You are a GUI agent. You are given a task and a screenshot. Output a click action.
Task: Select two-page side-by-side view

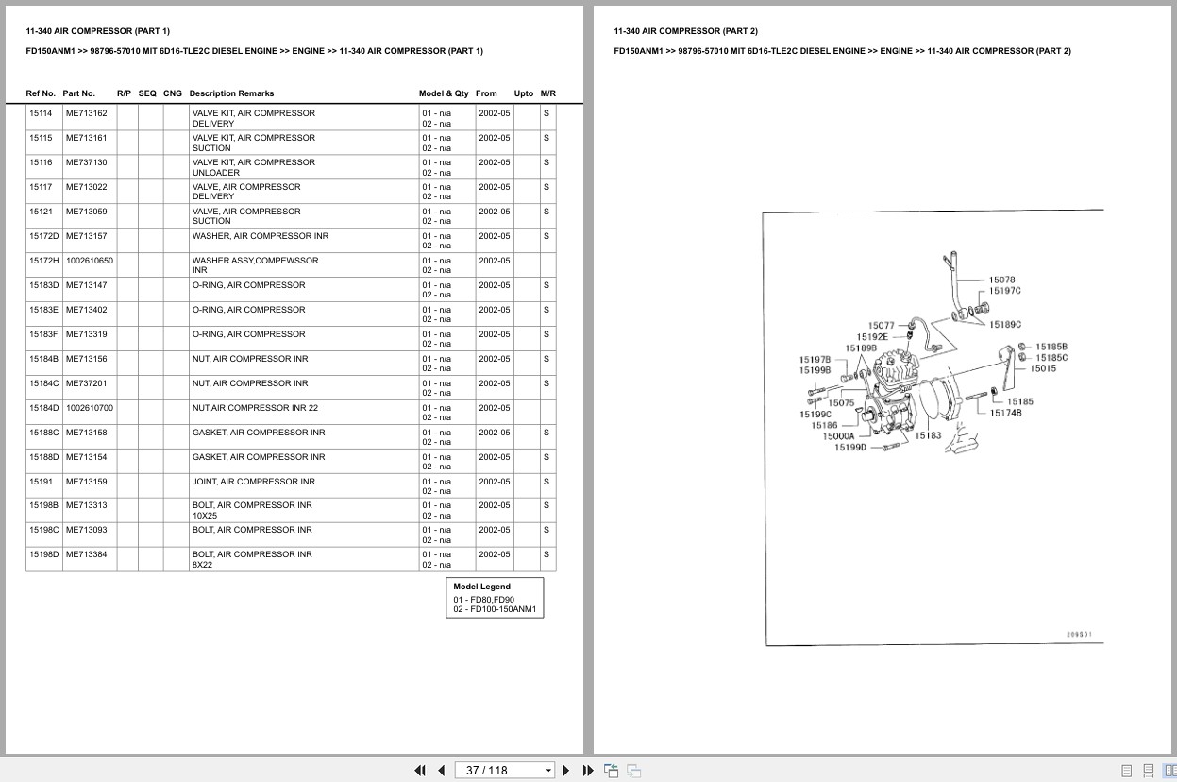tap(1169, 771)
